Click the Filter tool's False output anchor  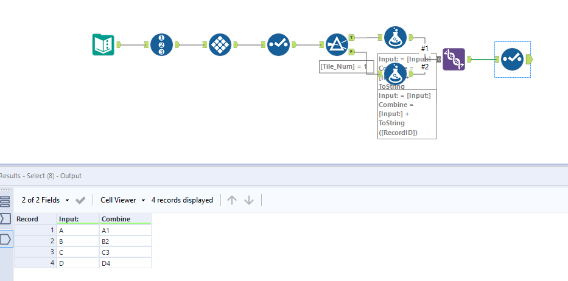352,52
